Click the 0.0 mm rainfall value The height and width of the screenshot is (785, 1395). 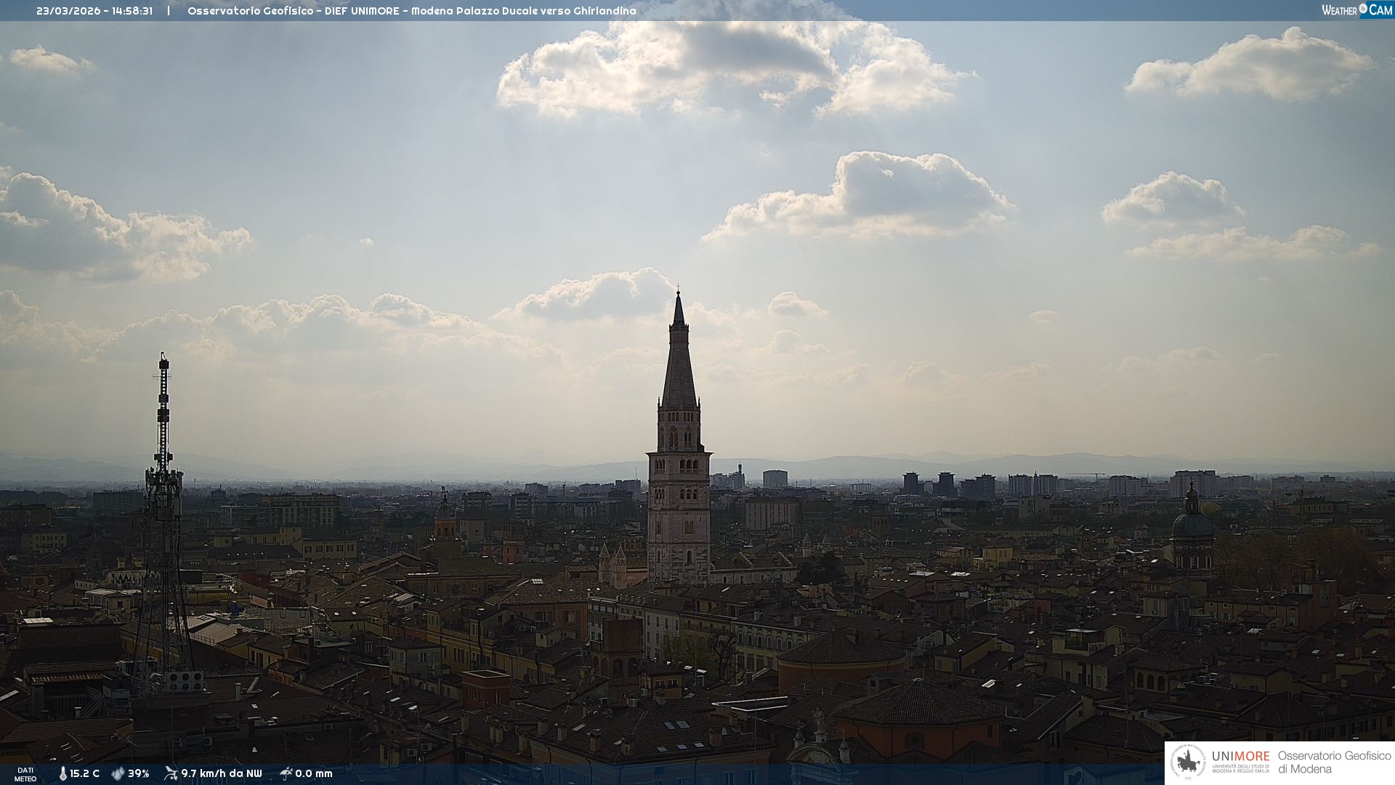tap(313, 773)
